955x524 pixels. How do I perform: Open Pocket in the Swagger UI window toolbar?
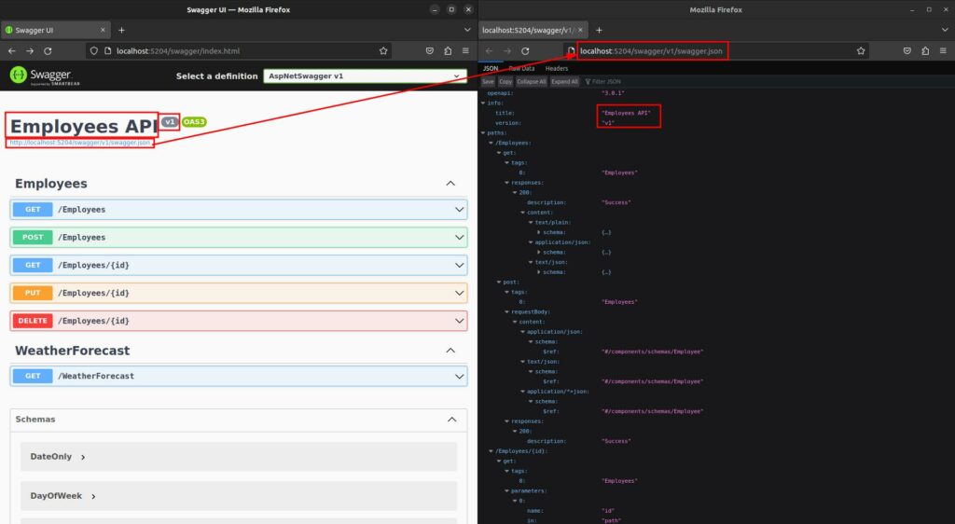pyautogui.click(x=429, y=51)
